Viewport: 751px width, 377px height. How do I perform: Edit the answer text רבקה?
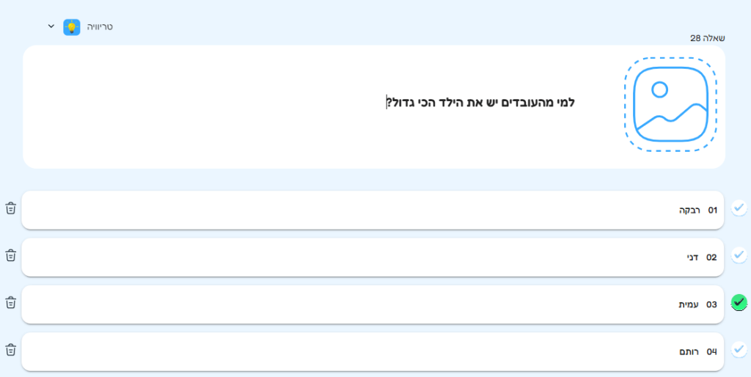pos(689,211)
